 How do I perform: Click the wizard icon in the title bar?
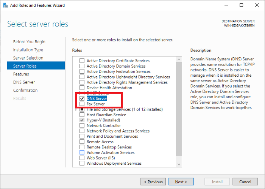tap(6, 5)
